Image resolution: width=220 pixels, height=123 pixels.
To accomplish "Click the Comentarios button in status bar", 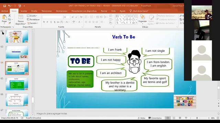I will pos(155,118).
